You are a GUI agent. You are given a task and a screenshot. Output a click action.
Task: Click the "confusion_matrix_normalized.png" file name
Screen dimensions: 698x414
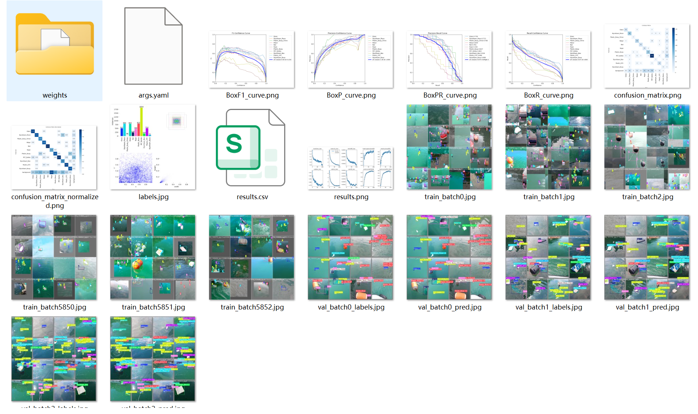pos(55,201)
